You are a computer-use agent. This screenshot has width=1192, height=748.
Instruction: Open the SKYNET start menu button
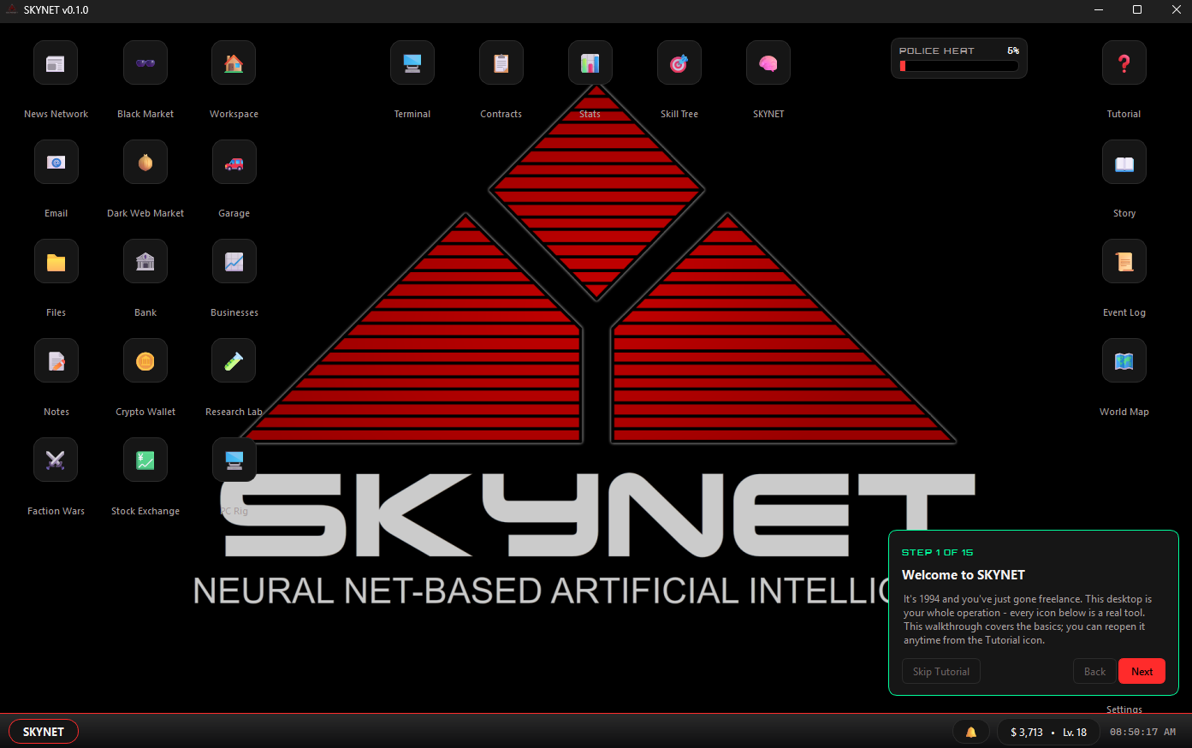point(44,732)
